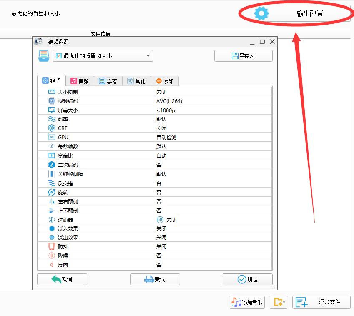Click the 另存为 button

coord(243,56)
